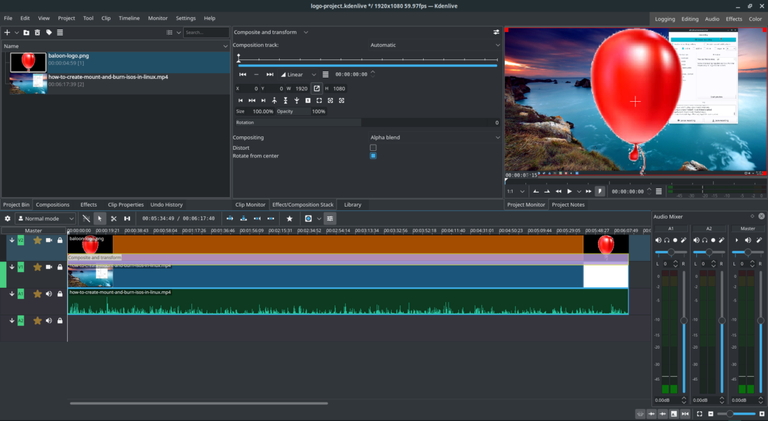768x421 pixels.
Task: Select the Spacer tool
Action: click(x=128, y=218)
